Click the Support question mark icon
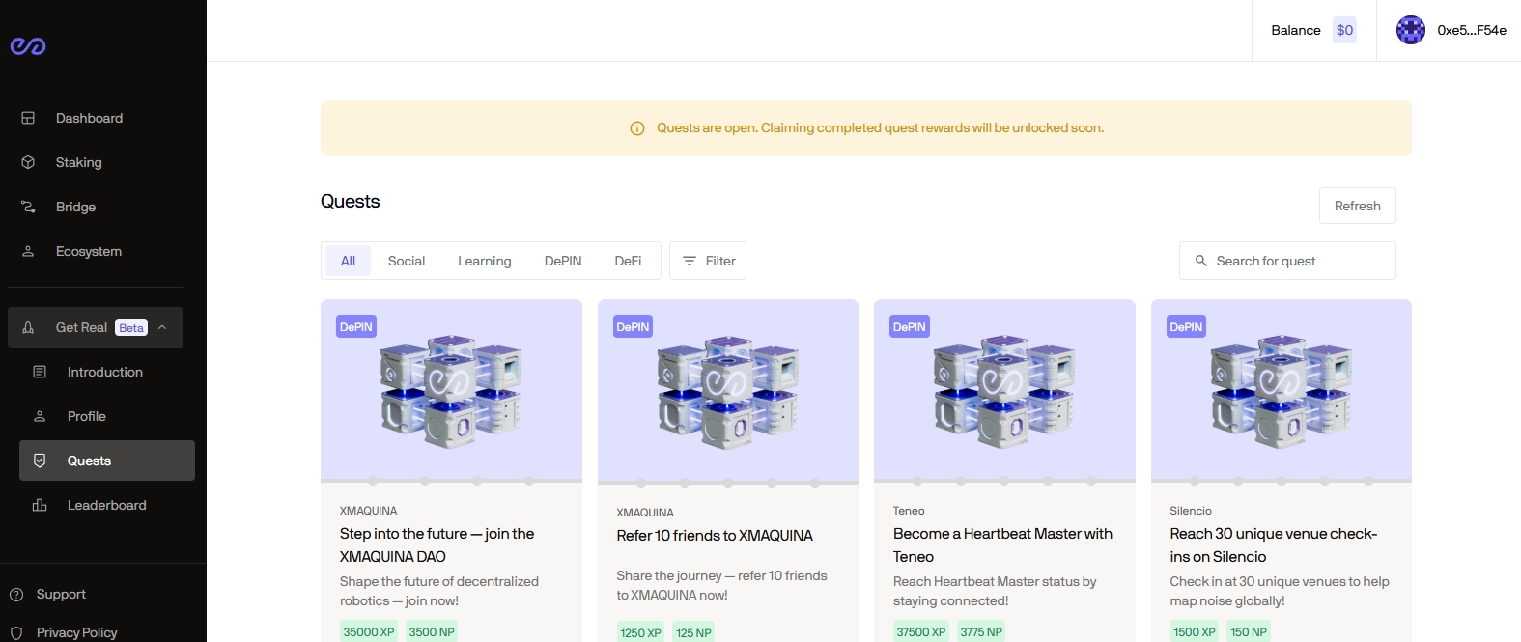The width and height of the screenshot is (1521, 642). [16, 594]
